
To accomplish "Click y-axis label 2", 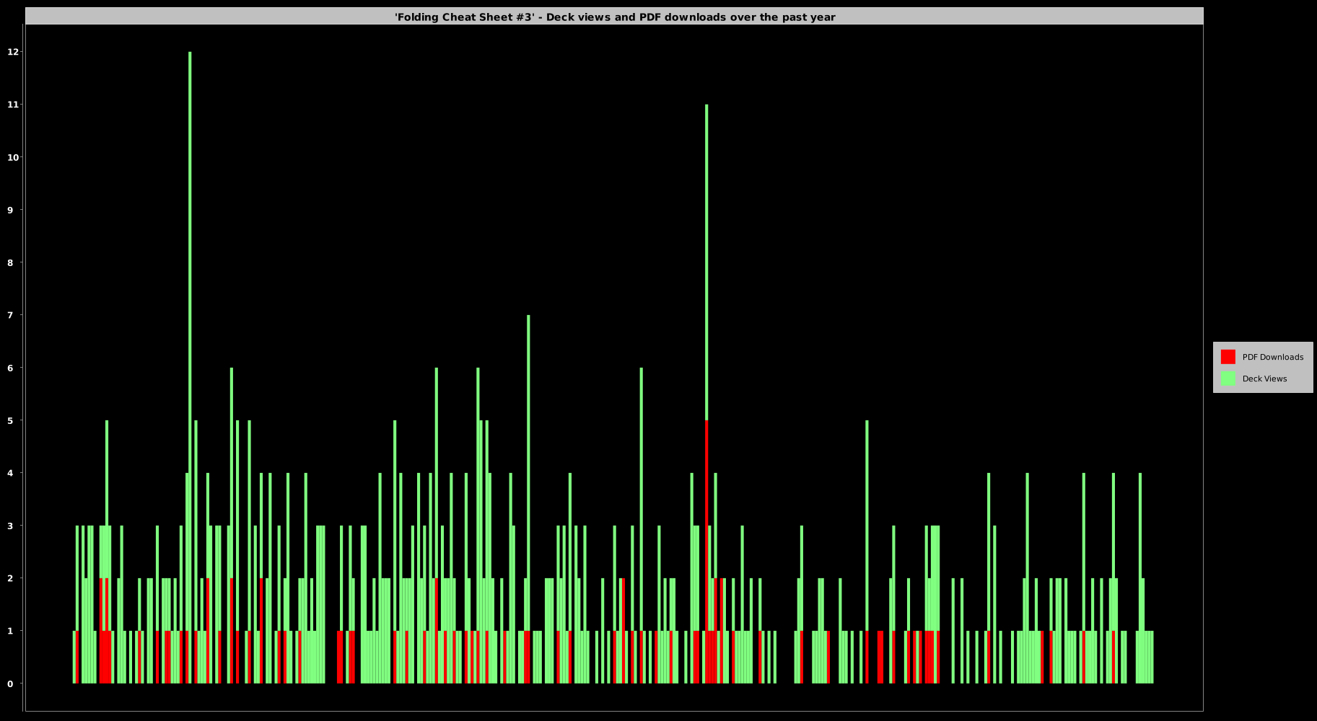I will pos(10,578).
